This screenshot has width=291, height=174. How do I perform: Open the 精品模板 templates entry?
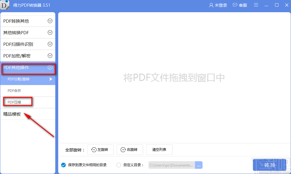28,114
